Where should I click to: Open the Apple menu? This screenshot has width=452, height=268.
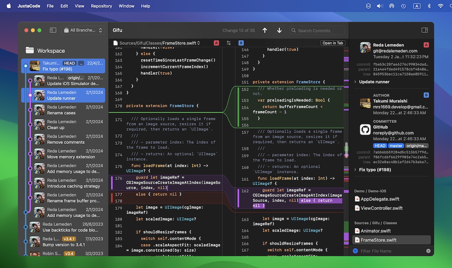(9, 6)
